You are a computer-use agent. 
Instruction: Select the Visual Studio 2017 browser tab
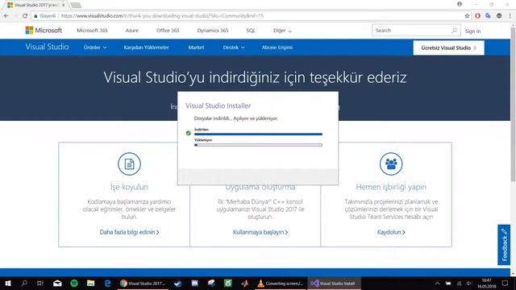pos(35,5)
